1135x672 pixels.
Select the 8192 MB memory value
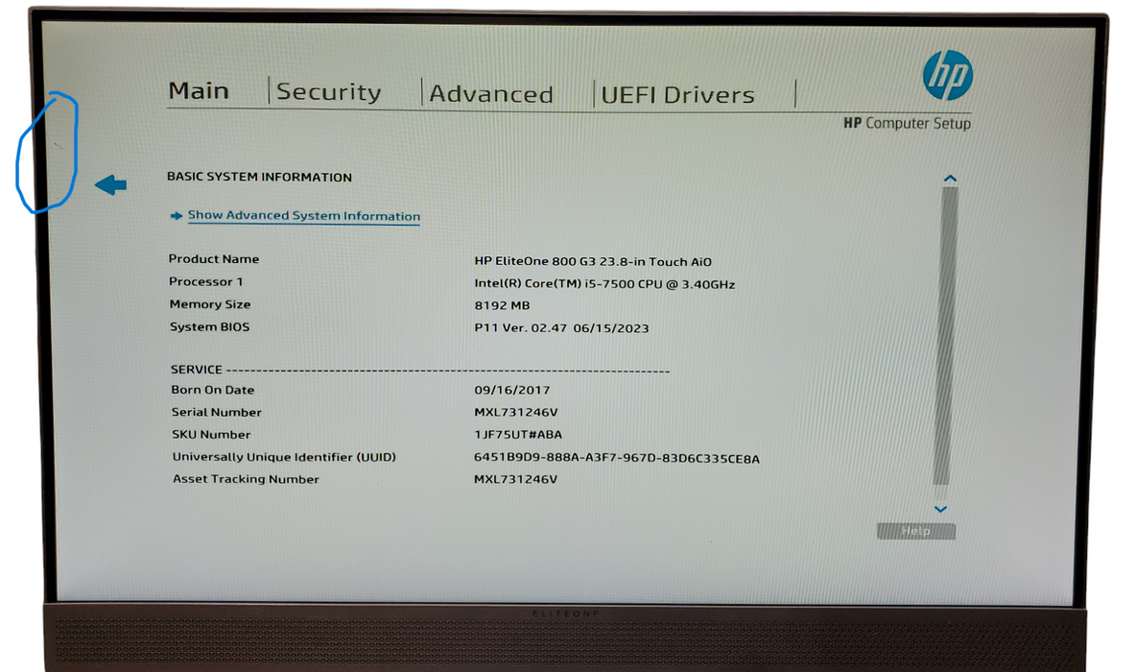point(502,305)
